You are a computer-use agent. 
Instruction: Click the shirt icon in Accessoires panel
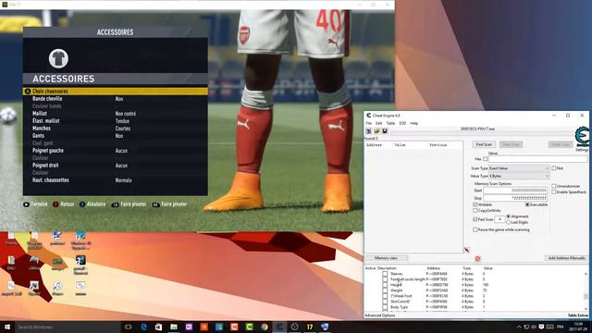pyautogui.click(x=58, y=58)
